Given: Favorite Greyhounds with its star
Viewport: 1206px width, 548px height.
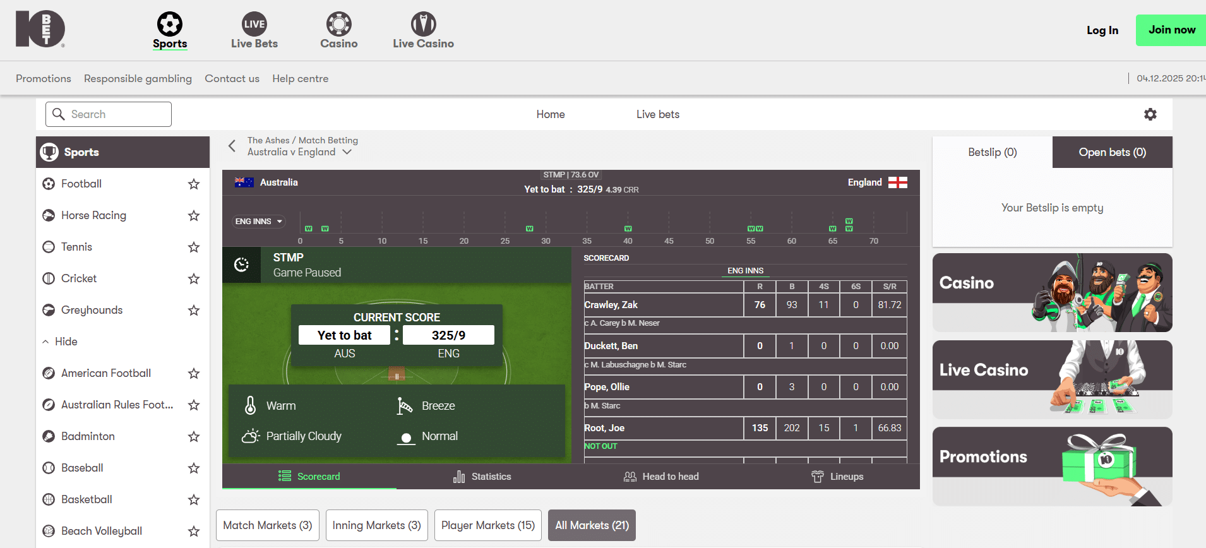Looking at the screenshot, I should [194, 310].
